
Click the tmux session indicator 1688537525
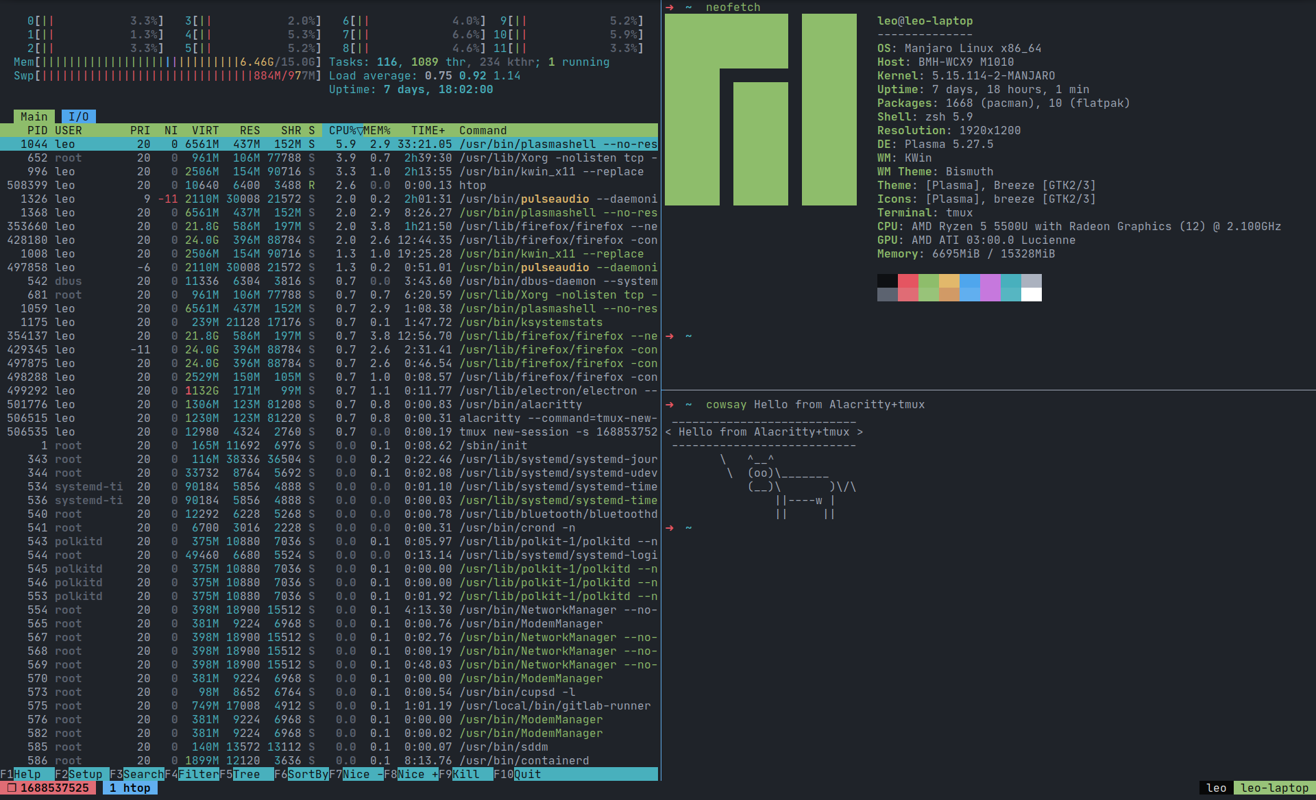[x=48, y=788]
